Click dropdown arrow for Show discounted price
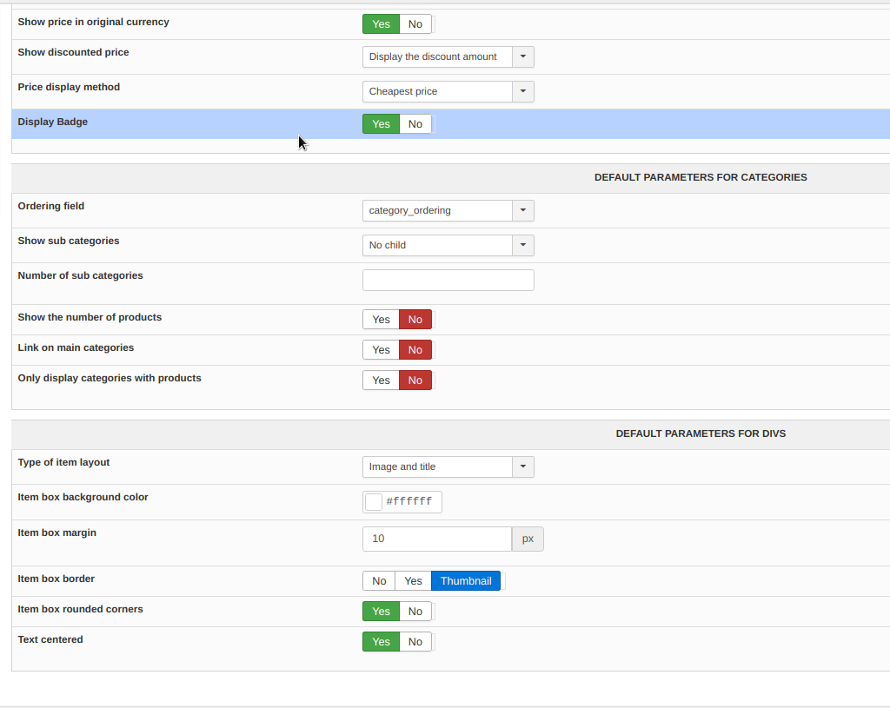890x708 pixels. point(522,56)
